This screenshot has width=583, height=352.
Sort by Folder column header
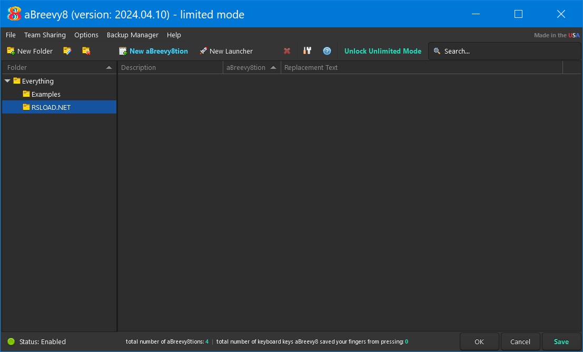59,67
